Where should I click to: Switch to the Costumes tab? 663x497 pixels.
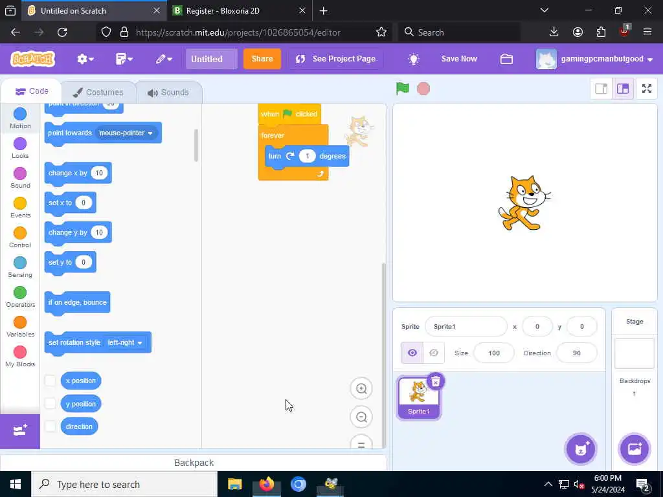(98, 92)
